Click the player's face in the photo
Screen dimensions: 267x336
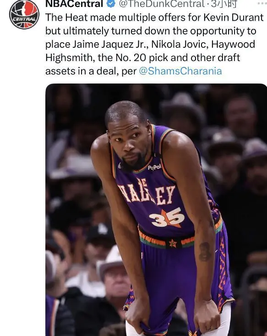coord(130,143)
